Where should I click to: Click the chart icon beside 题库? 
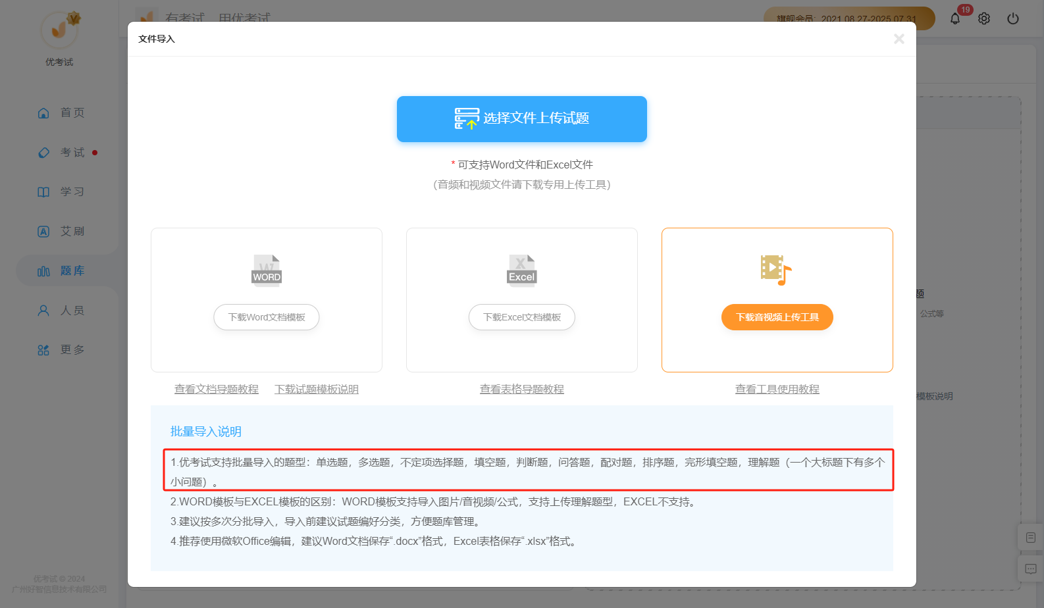[x=43, y=271]
